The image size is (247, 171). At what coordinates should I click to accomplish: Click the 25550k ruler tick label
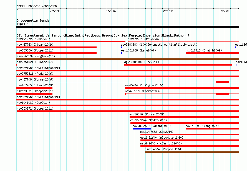click(x=55, y=11)
